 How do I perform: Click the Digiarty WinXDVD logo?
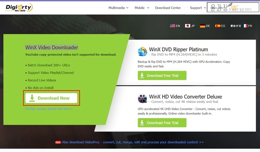19,7
